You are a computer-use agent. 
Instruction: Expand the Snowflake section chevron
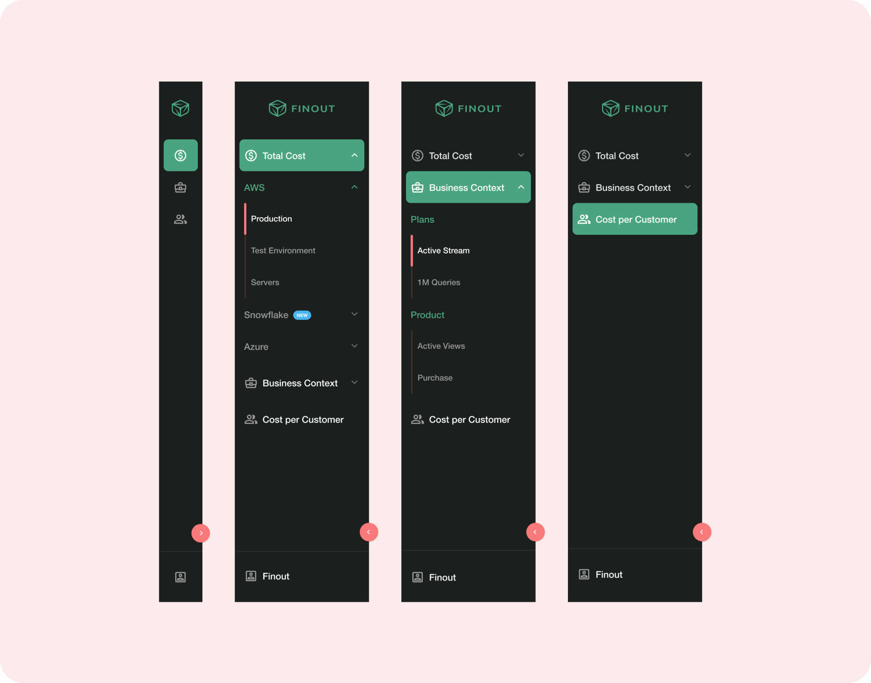coord(354,314)
